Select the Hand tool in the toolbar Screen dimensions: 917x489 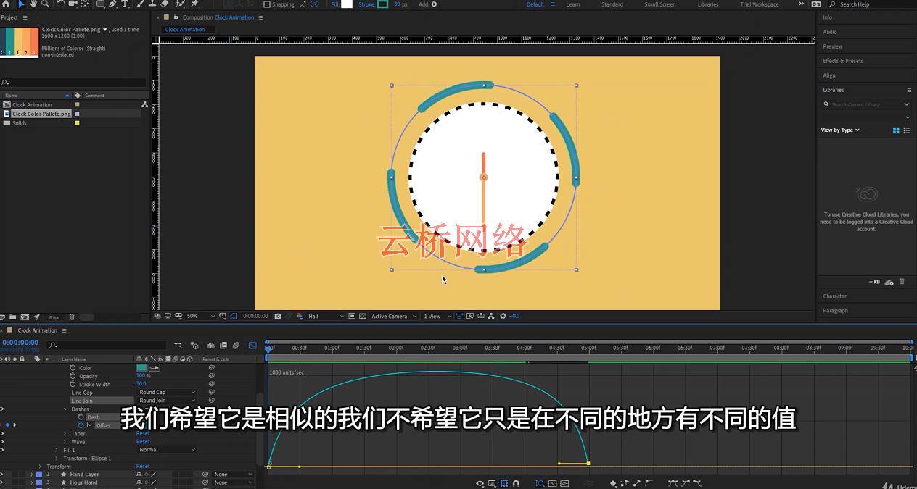coord(33,4)
